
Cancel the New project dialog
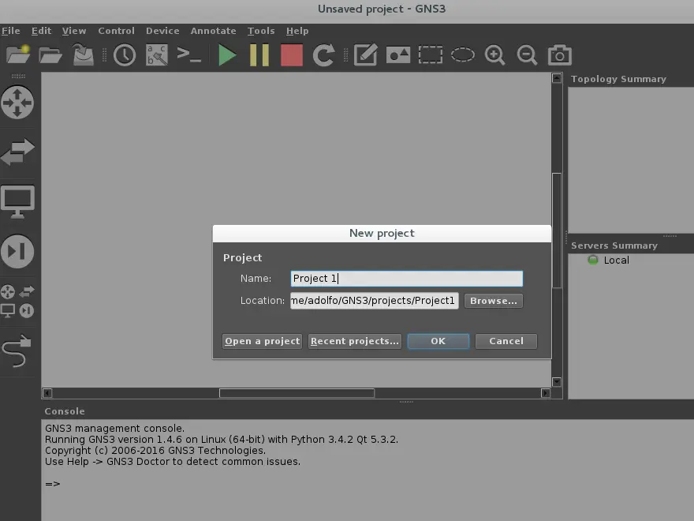pos(506,341)
